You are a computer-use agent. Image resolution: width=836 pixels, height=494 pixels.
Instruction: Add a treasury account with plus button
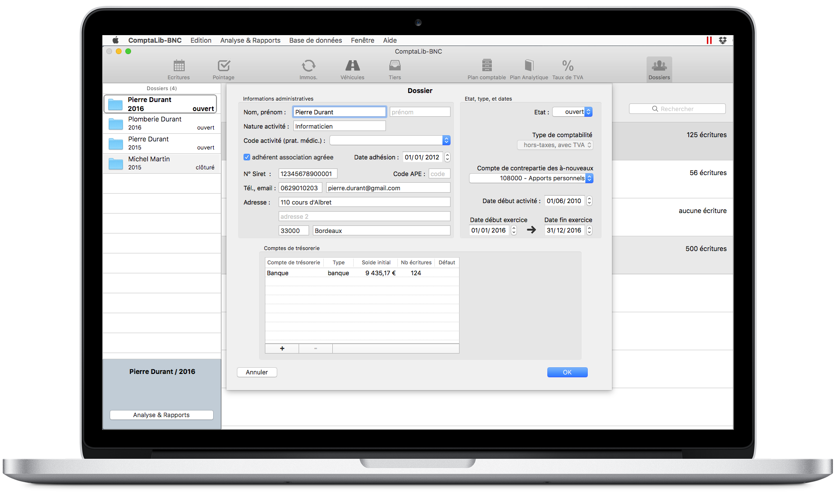pyautogui.click(x=282, y=348)
